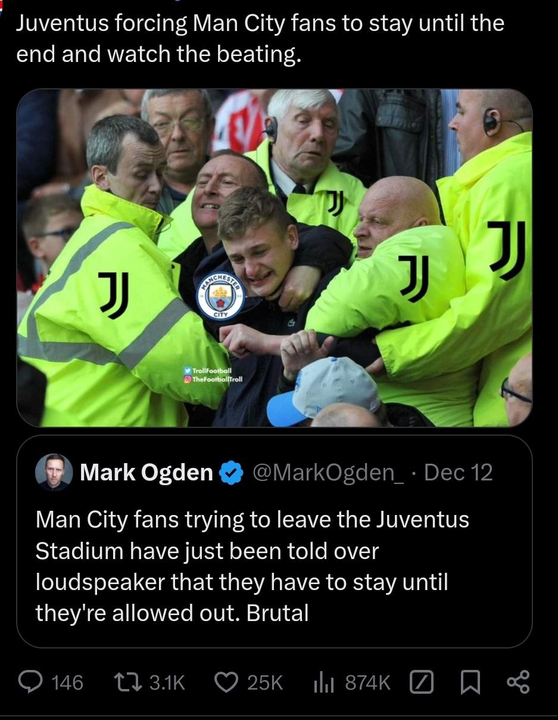This screenshot has height=720, width=558.
Task: Click the 25K likes count
Action: click(x=266, y=683)
